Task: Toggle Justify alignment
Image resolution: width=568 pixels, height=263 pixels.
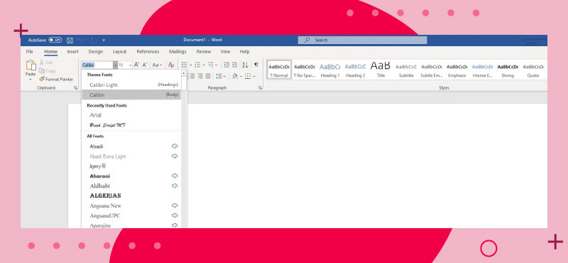Action: pyautogui.click(x=208, y=76)
